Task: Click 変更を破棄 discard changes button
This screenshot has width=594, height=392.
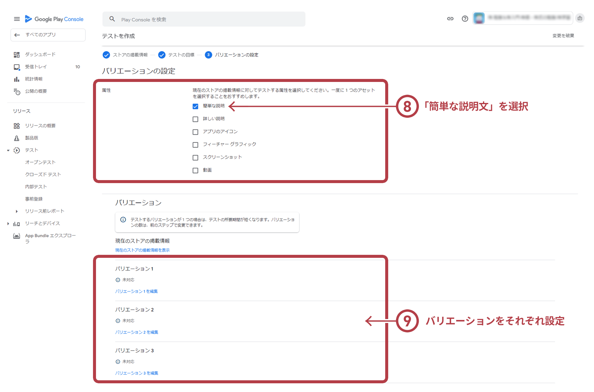Action: tap(563, 36)
